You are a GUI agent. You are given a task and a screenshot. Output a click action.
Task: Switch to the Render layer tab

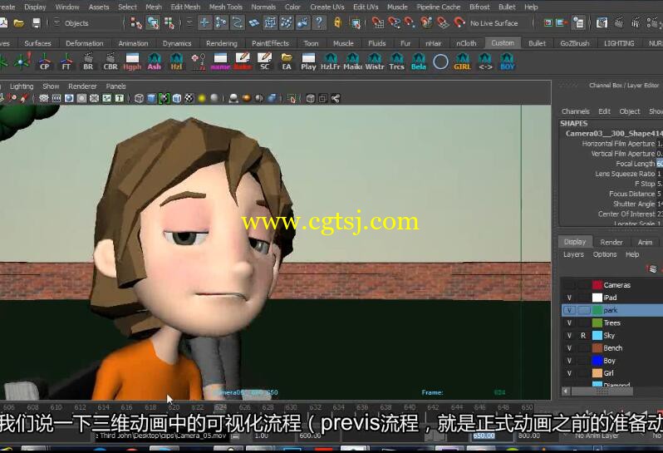(x=611, y=243)
